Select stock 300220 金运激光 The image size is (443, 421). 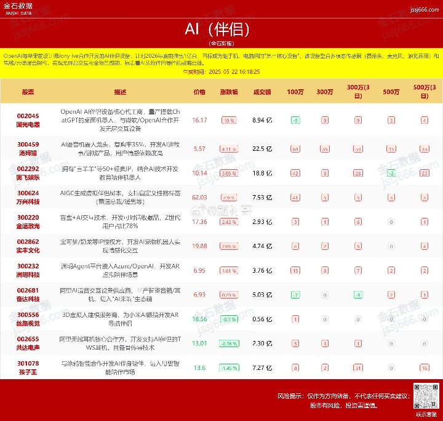coord(28,222)
